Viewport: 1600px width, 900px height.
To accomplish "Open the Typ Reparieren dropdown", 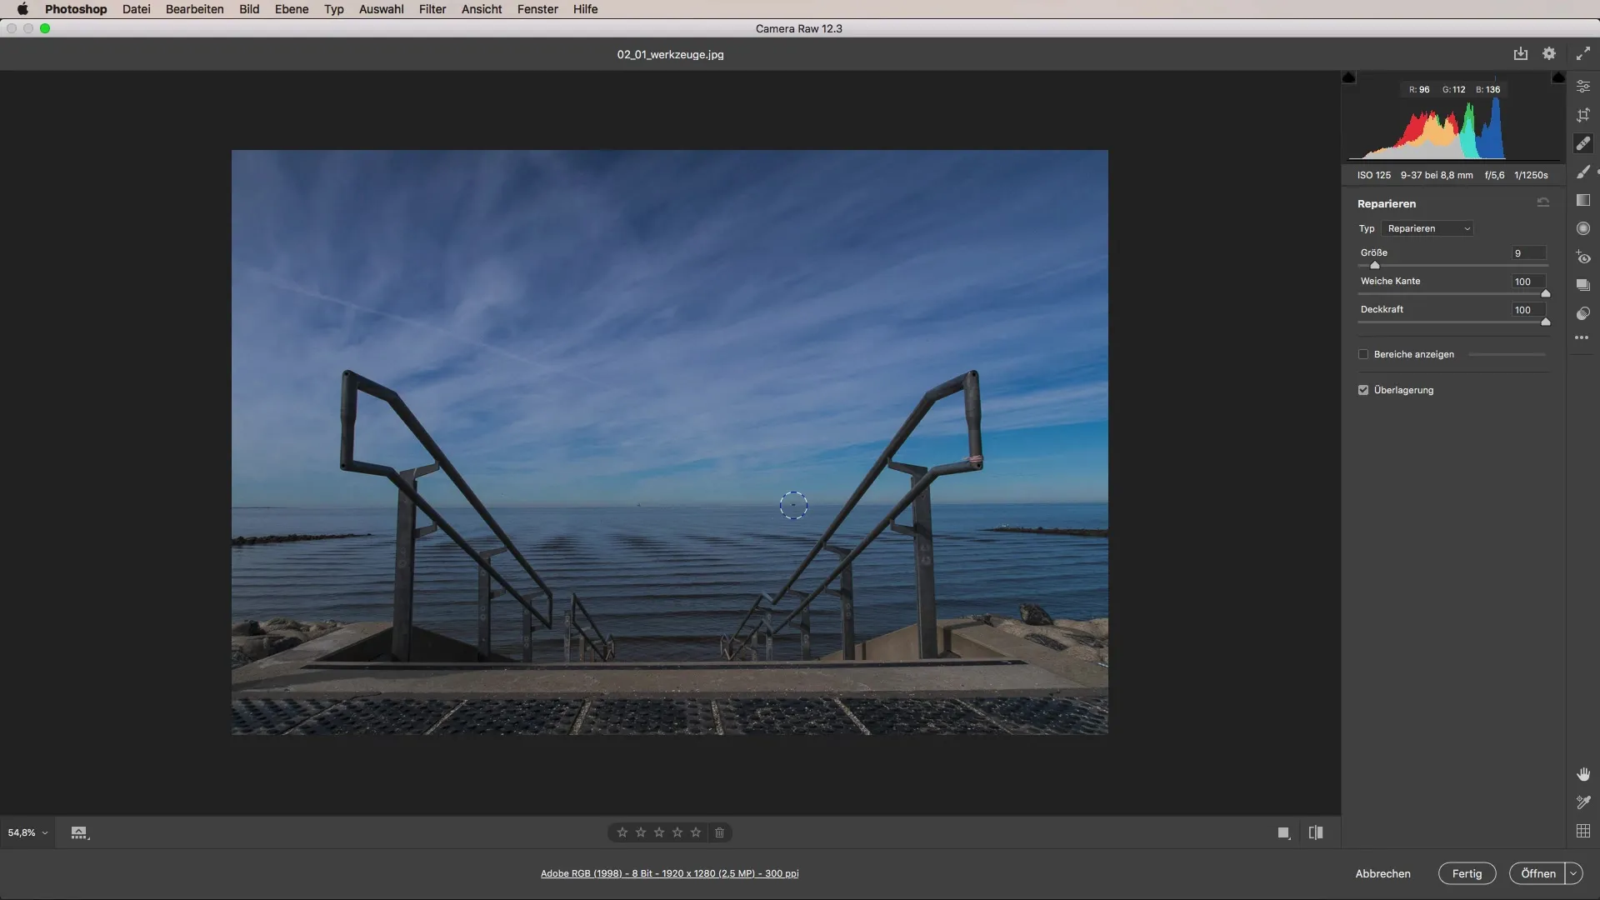I will tap(1427, 228).
